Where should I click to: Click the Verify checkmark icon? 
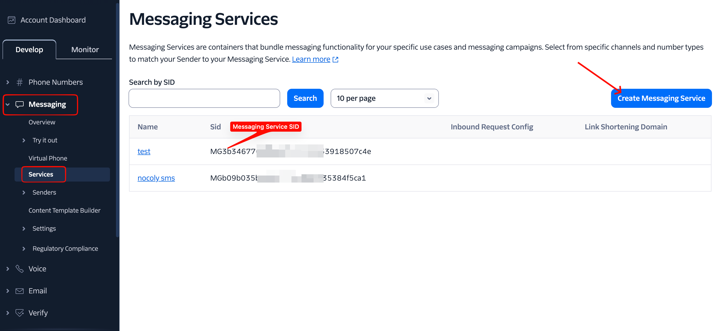tap(19, 313)
